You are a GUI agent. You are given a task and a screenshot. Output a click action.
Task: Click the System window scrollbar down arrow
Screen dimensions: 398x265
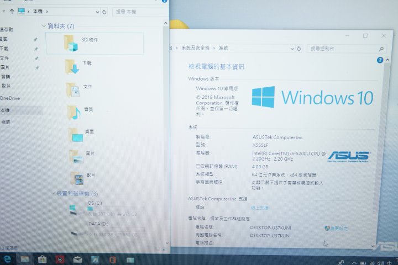click(x=373, y=246)
